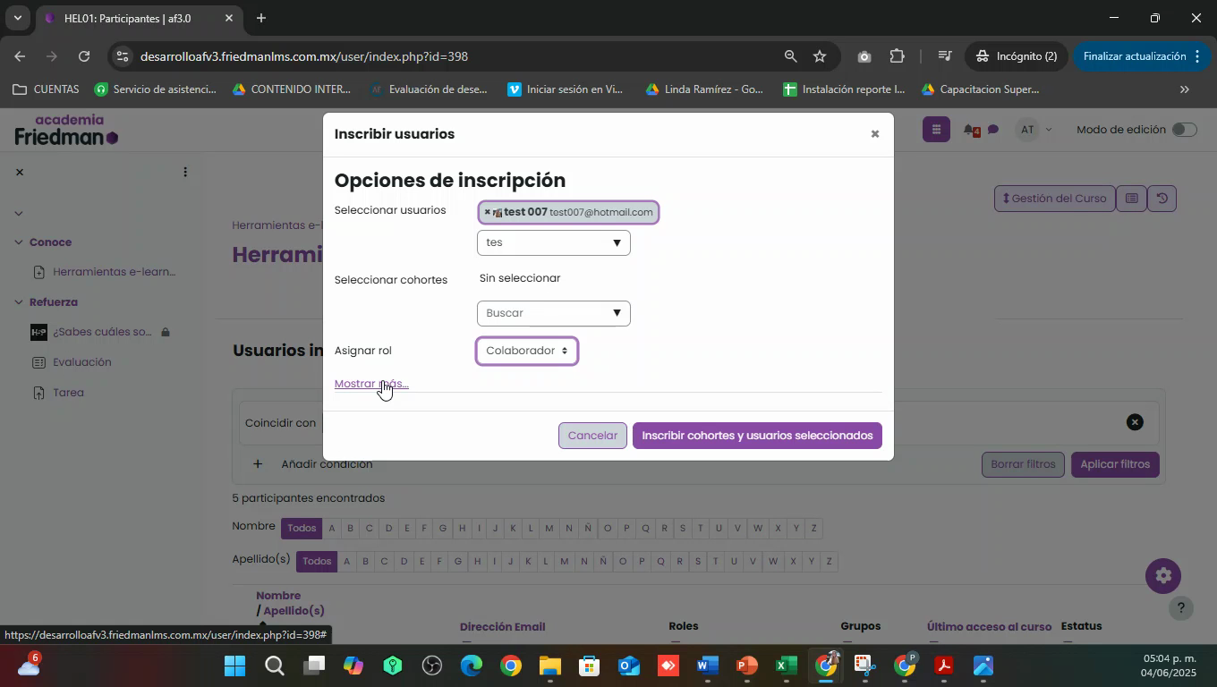The image size is (1217, 687).
Task: Click the lock icon next to ¿Sabes cuáles
Action: coord(166,332)
